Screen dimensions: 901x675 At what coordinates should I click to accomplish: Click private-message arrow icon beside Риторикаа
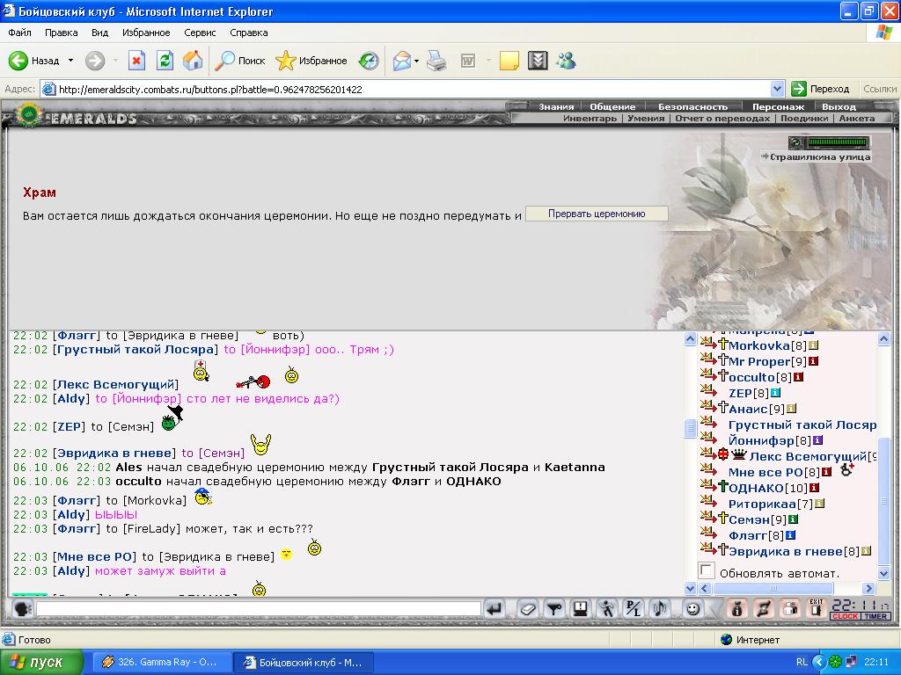708,502
